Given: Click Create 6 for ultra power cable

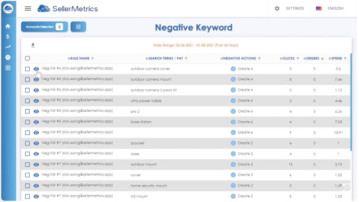Looking at the screenshot, I should coord(245,100).
